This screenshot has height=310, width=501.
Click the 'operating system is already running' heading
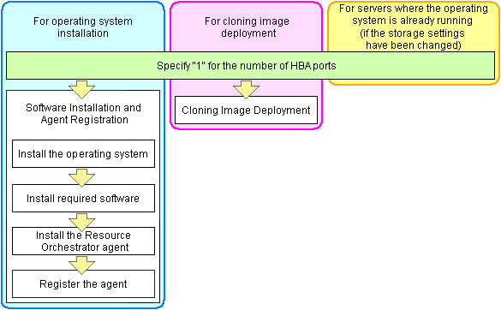coord(414,27)
